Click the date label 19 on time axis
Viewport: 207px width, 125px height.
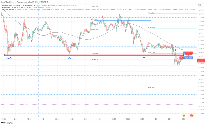pos(43,119)
